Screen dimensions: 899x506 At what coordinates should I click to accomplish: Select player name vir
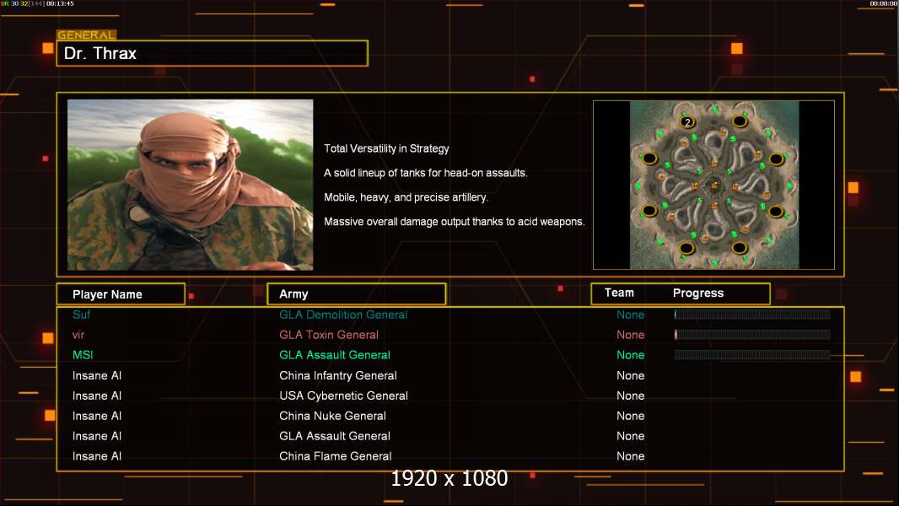(78, 335)
